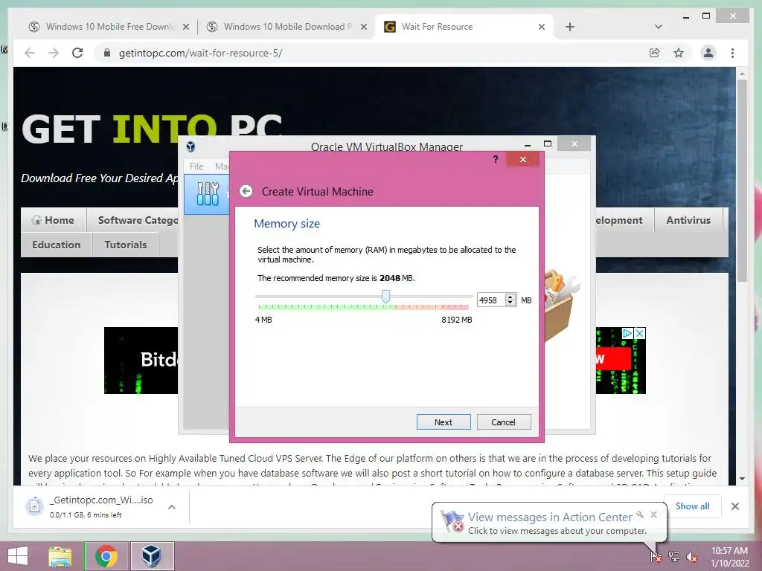Bookmark this page with star icon
The height and width of the screenshot is (571, 762).
tap(679, 53)
